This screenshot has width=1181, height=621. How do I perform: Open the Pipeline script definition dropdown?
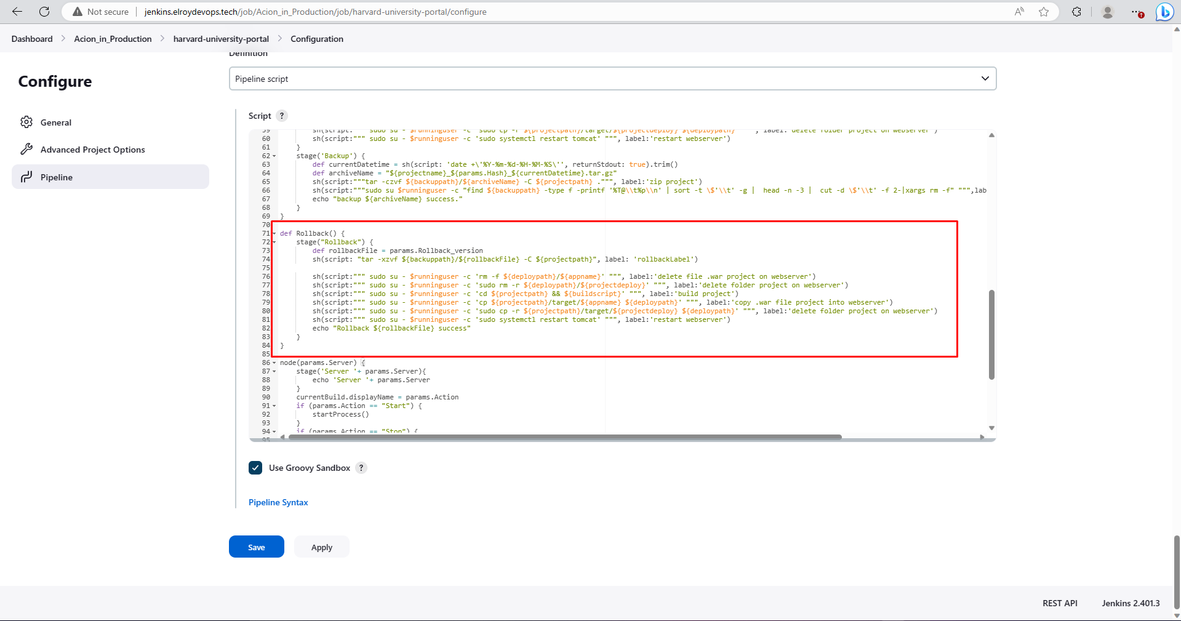coord(612,79)
